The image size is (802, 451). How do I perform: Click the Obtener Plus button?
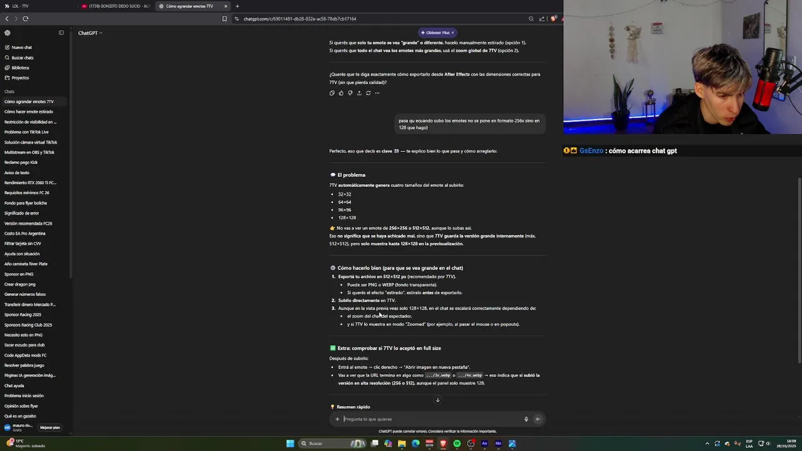(436, 33)
